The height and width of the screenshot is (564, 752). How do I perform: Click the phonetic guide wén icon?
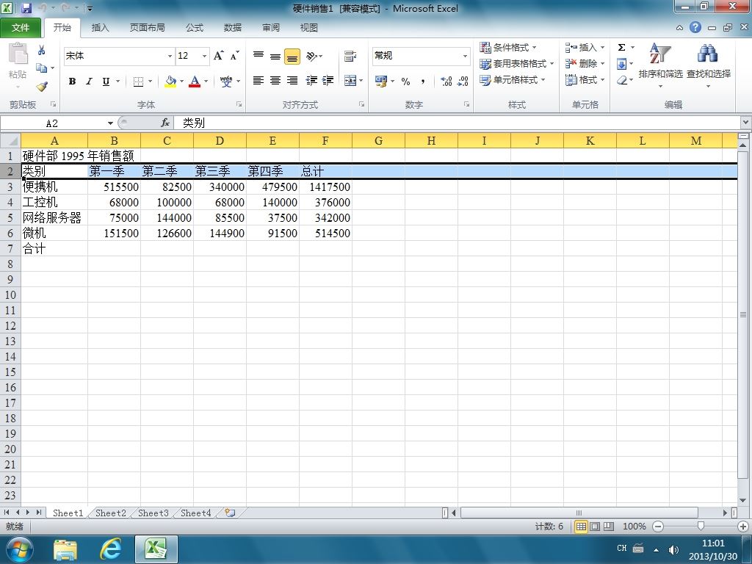click(226, 82)
